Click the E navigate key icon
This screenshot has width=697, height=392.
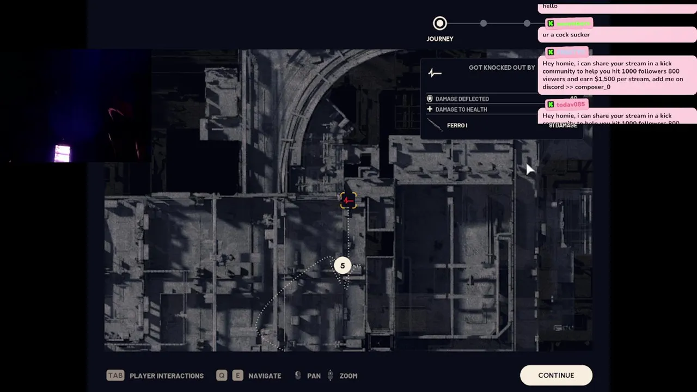(237, 375)
